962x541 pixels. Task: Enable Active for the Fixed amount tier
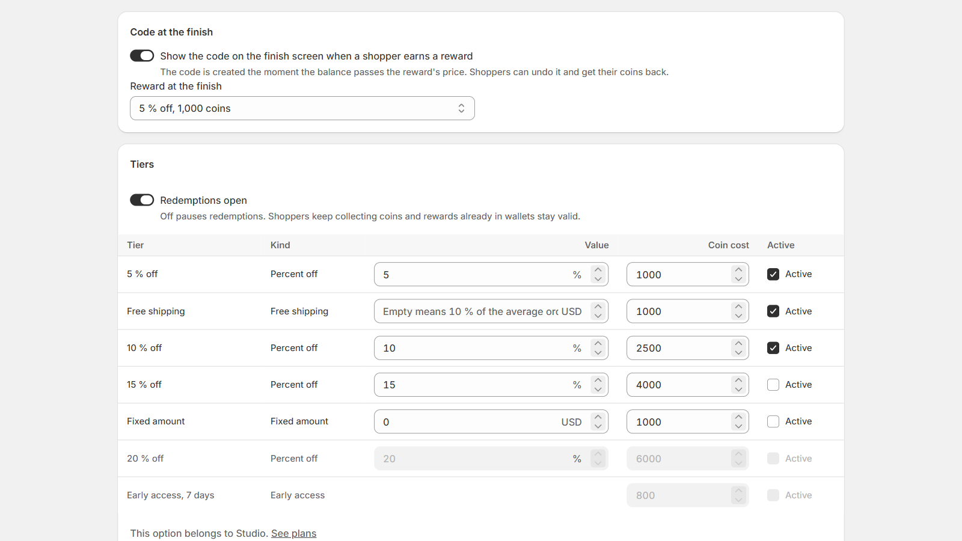(773, 421)
